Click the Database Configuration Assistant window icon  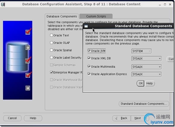coord(3,5)
